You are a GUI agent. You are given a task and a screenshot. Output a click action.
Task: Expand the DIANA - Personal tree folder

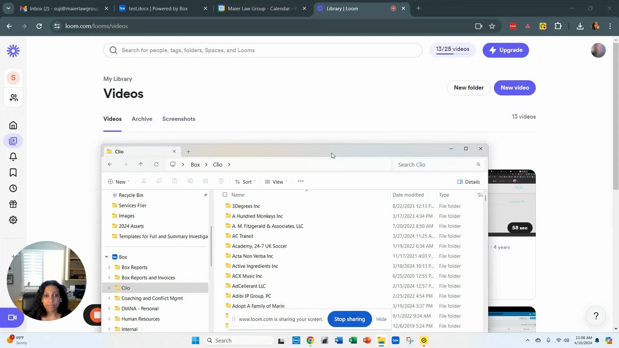[109, 308]
